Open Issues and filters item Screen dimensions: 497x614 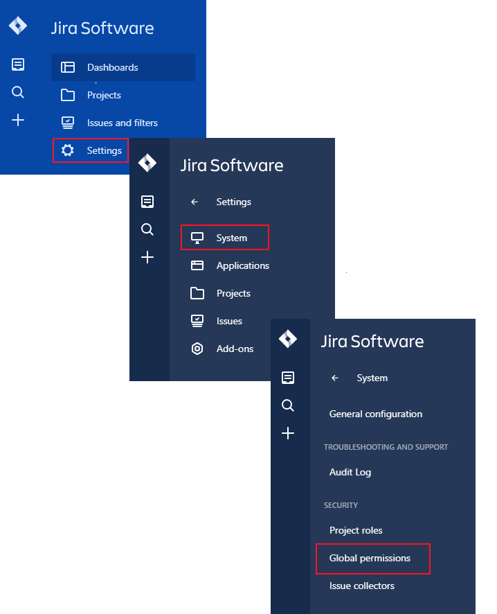pos(123,123)
